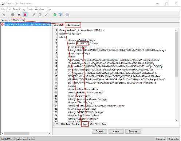Click the dict tag on line 3
The image size is (181, 141).
(x=62, y=37)
